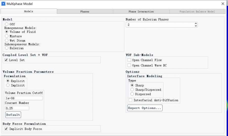This screenshot has height=136, width=228.
Task: Click the Expert Options button
Action: (x=145, y=108)
